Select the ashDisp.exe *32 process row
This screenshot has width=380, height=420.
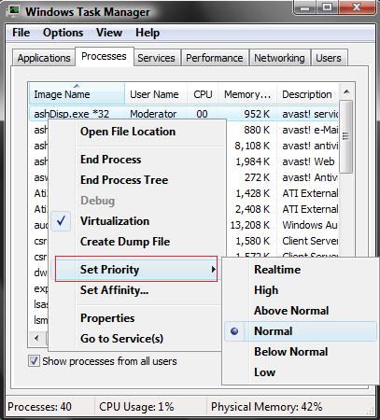pos(184,114)
